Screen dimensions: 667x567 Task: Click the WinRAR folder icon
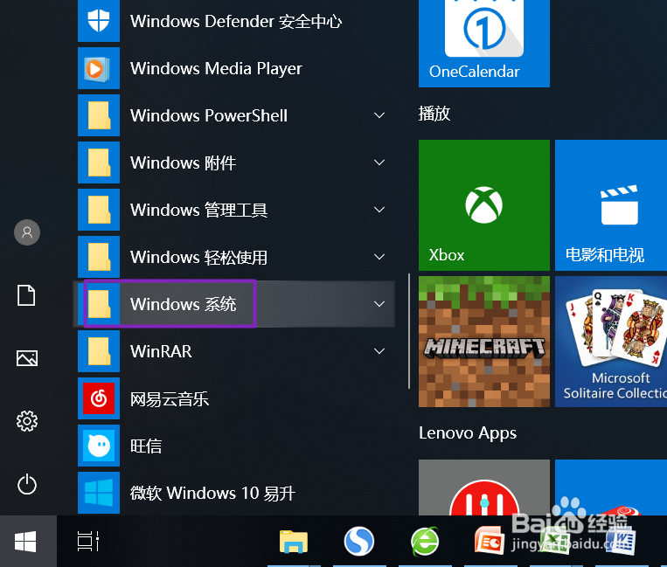(x=99, y=351)
